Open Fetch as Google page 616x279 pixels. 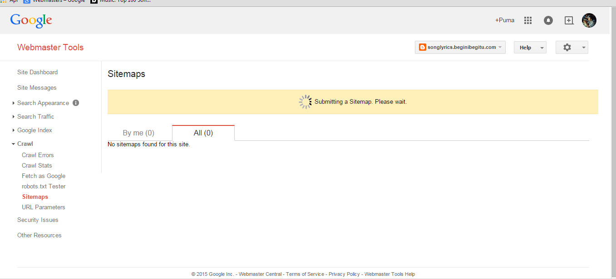44,176
